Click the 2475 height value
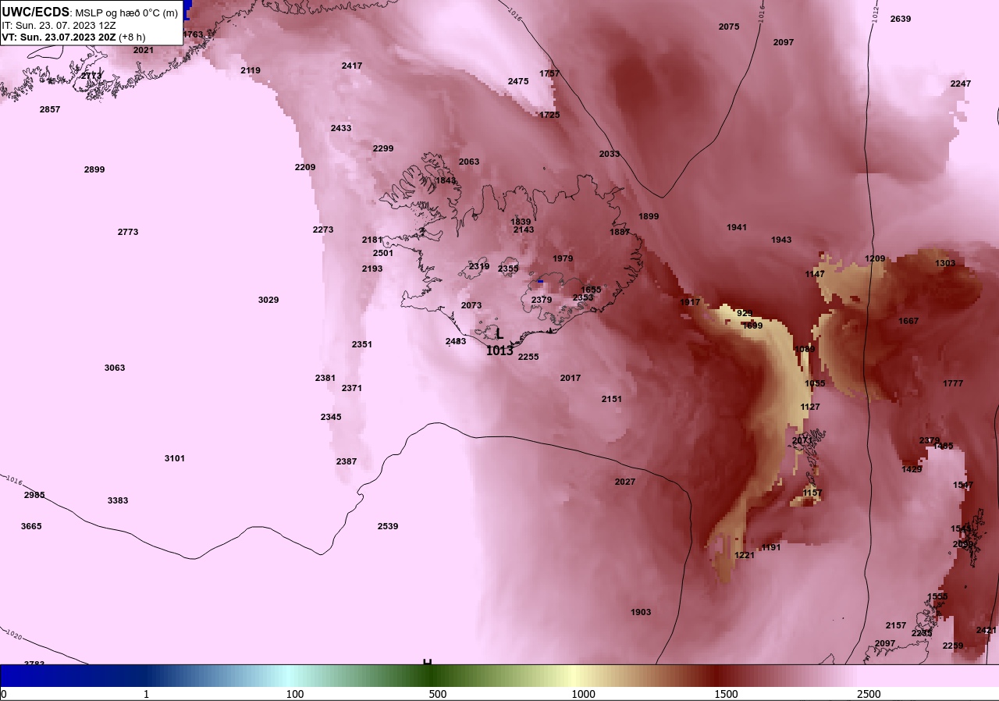This screenshot has height=701, width=999. [x=518, y=81]
